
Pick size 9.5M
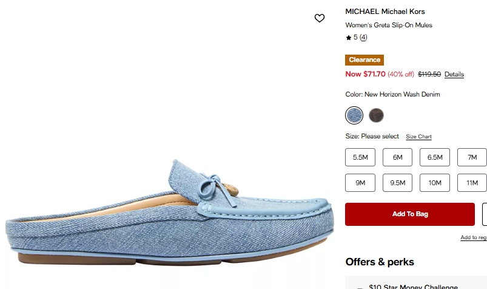[x=398, y=183]
